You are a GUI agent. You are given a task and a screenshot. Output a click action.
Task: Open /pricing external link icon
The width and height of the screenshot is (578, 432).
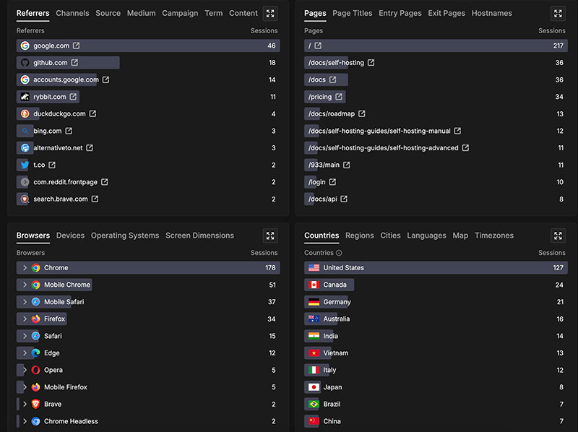coord(338,97)
